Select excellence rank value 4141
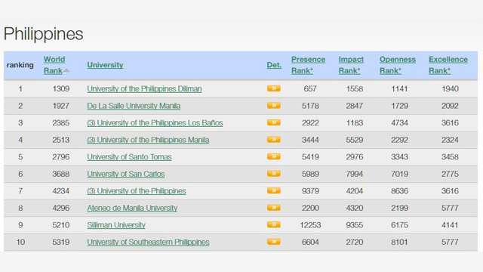The height and width of the screenshot is (272, 483). pyautogui.click(x=450, y=225)
